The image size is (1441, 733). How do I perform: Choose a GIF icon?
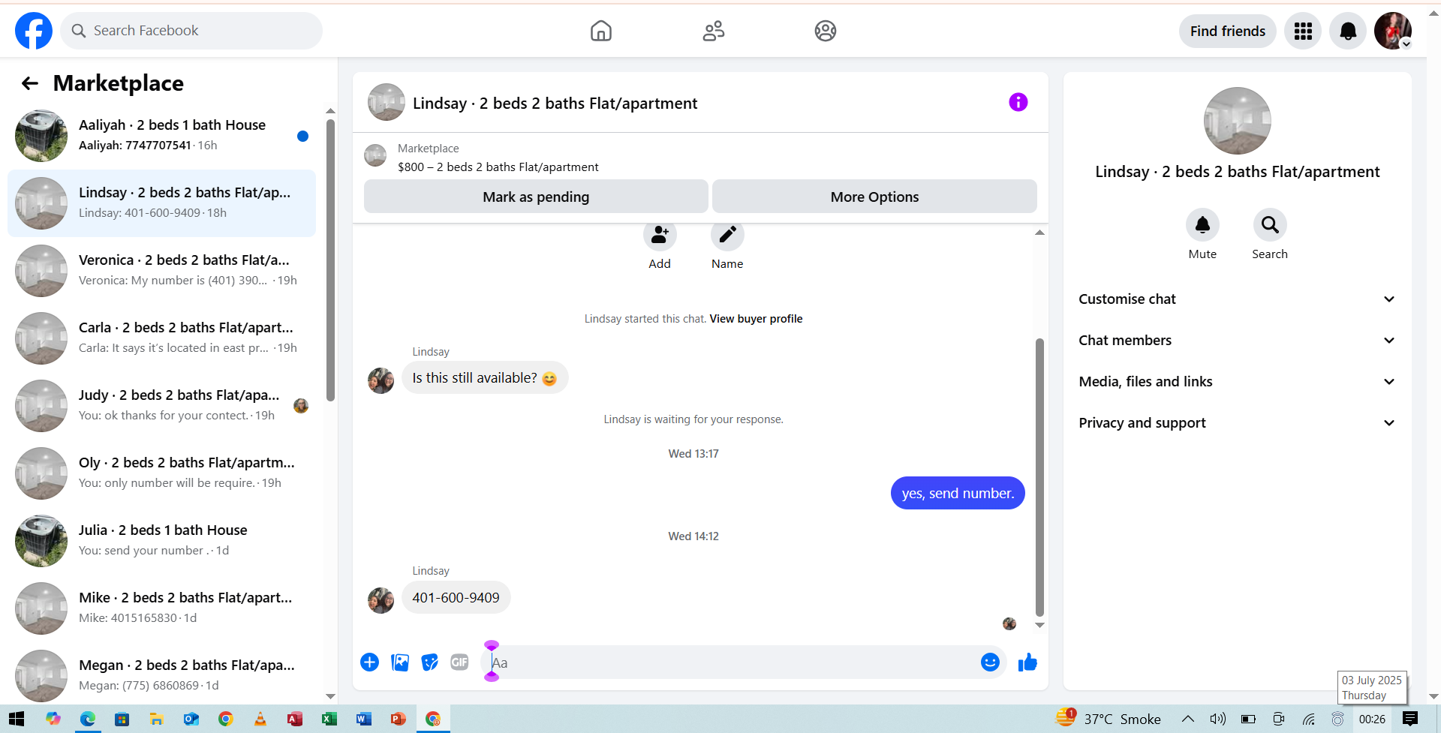459,662
